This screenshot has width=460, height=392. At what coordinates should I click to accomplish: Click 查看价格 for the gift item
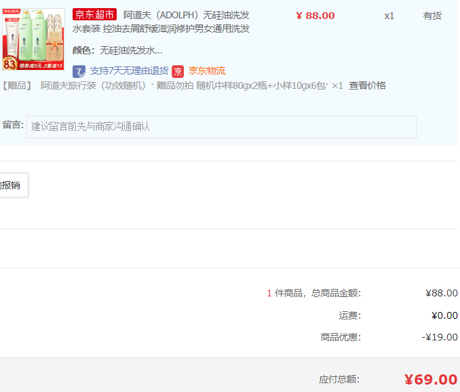[367, 85]
